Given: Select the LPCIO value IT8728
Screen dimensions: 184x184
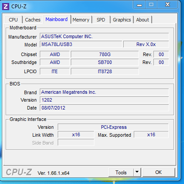Looking at the screenshot, I should [105, 71].
